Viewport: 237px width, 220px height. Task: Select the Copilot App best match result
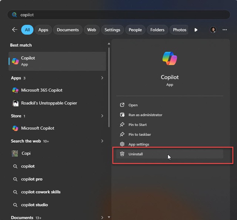pyautogui.click(x=57, y=61)
